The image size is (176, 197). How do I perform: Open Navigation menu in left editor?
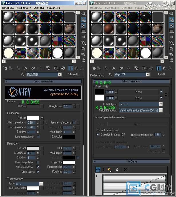[x=24, y=8]
